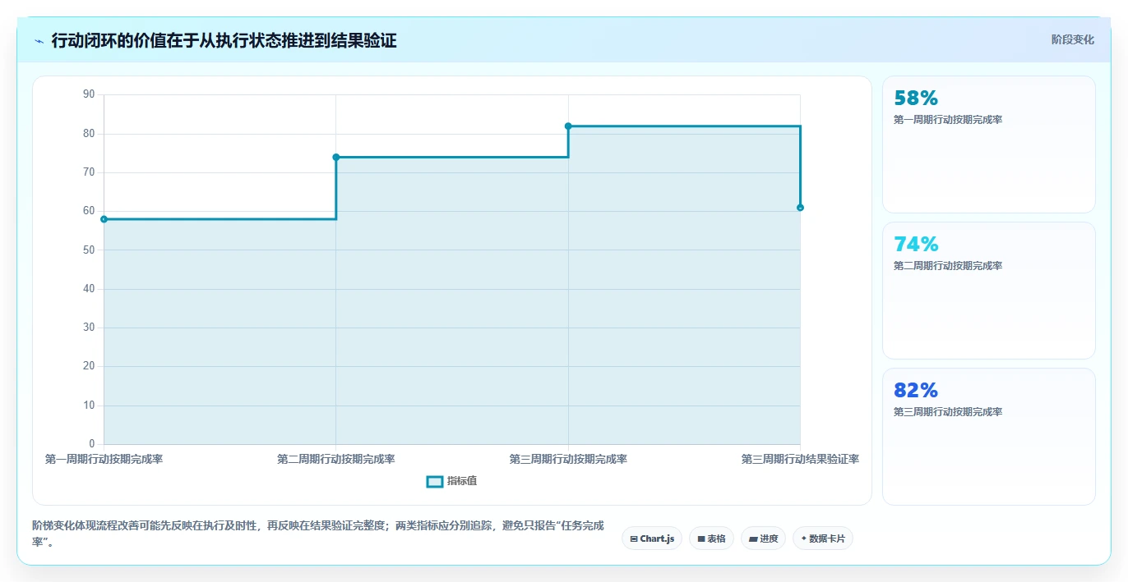Image resolution: width=1128 pixels, height=582 pixels.
Task: Click y-axis tick label 90
Action: point(89,94)
